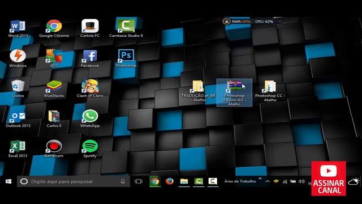Select the Photoshop CC - Atalho folder
This screenshot has width=362, height=204.
pyautogui.click(x=270, y=91)
